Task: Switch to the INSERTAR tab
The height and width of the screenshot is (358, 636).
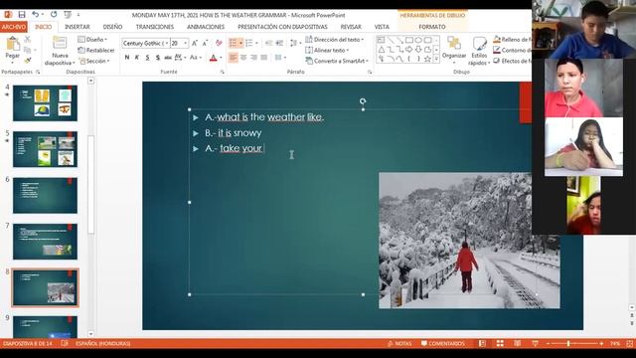Action: (x=78, y=27)
